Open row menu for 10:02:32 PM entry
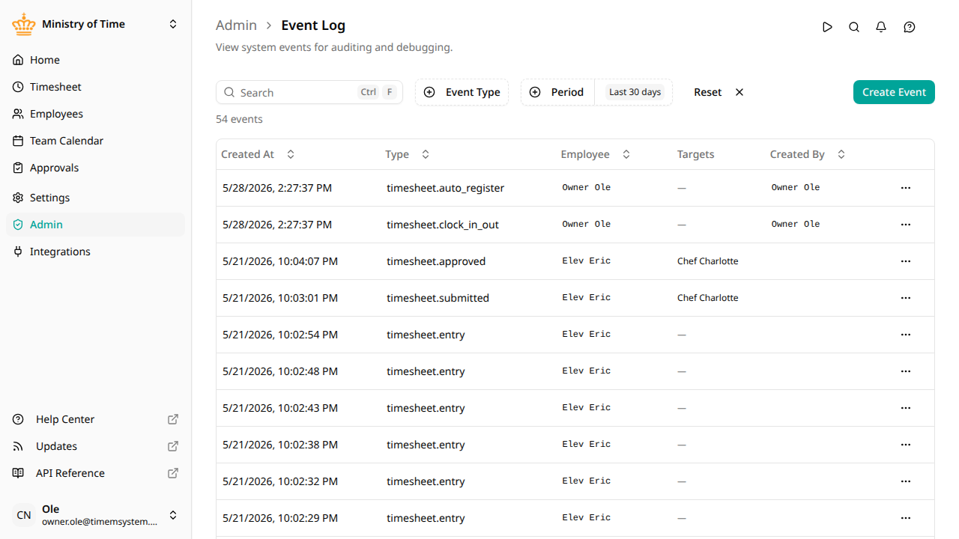The width and height of the screenshot is (959, 539). 906,481
